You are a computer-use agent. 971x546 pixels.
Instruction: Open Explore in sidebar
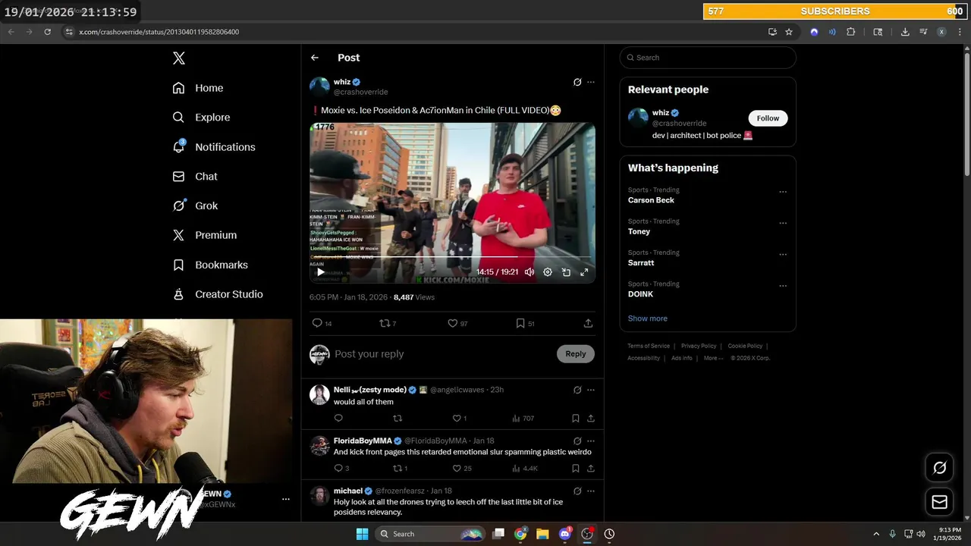201,118
